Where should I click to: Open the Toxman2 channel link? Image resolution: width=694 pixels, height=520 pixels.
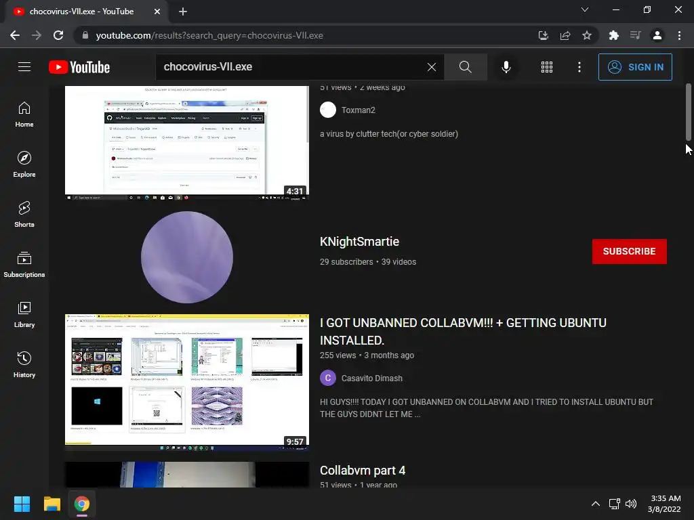pos(358,110)
